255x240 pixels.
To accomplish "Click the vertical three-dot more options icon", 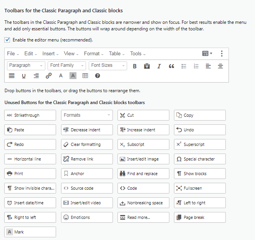I will coord(222,54).
